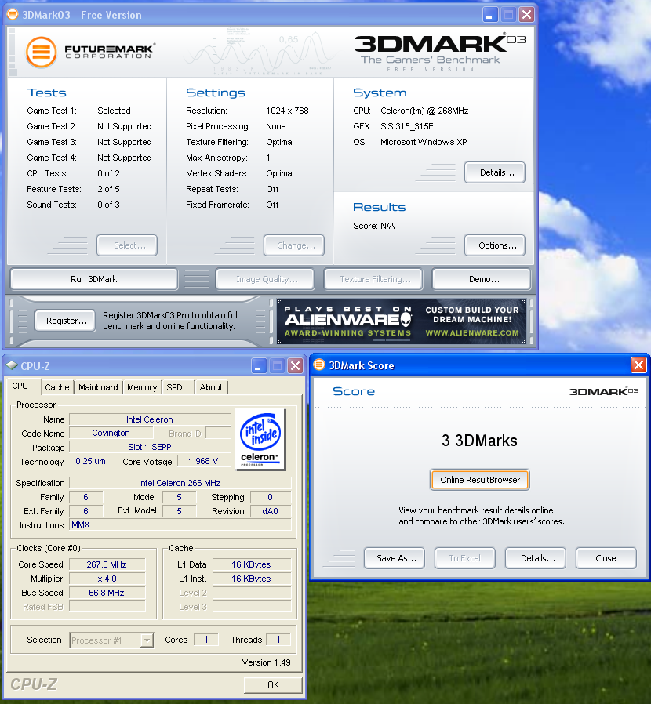
Task: Click the empty Rated FSB field
Action: click(107, 607)
